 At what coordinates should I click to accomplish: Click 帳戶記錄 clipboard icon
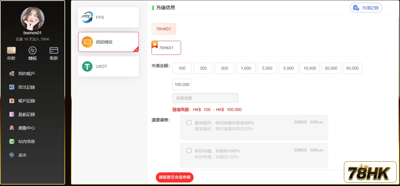click(x=12, y=101)
